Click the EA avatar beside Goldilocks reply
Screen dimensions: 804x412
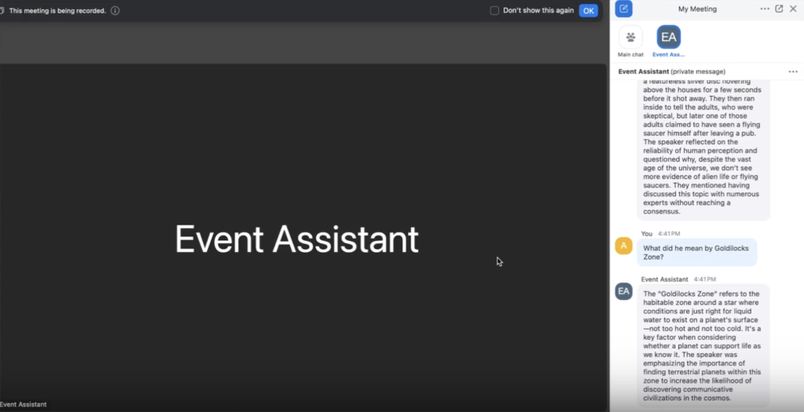pyautogui.click(x=623, y=291)
